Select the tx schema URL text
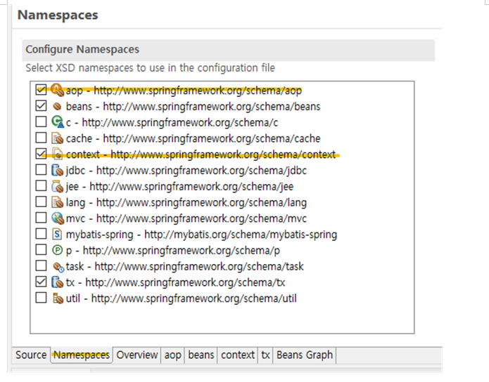Viewport: 489px width, 382px height. 185,283
